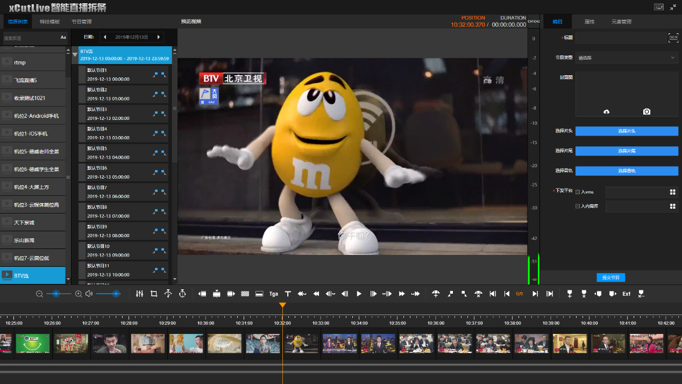Open grid selector for 入内容库 field

click(x=672, y=206)
